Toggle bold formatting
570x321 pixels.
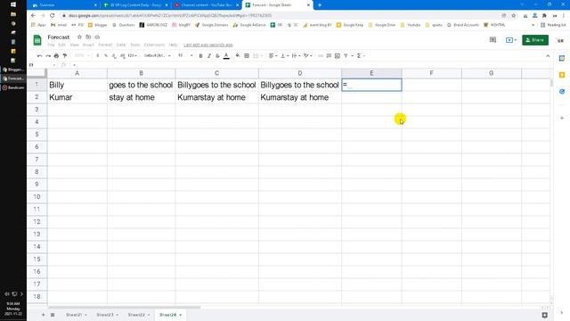coord(200,55)
